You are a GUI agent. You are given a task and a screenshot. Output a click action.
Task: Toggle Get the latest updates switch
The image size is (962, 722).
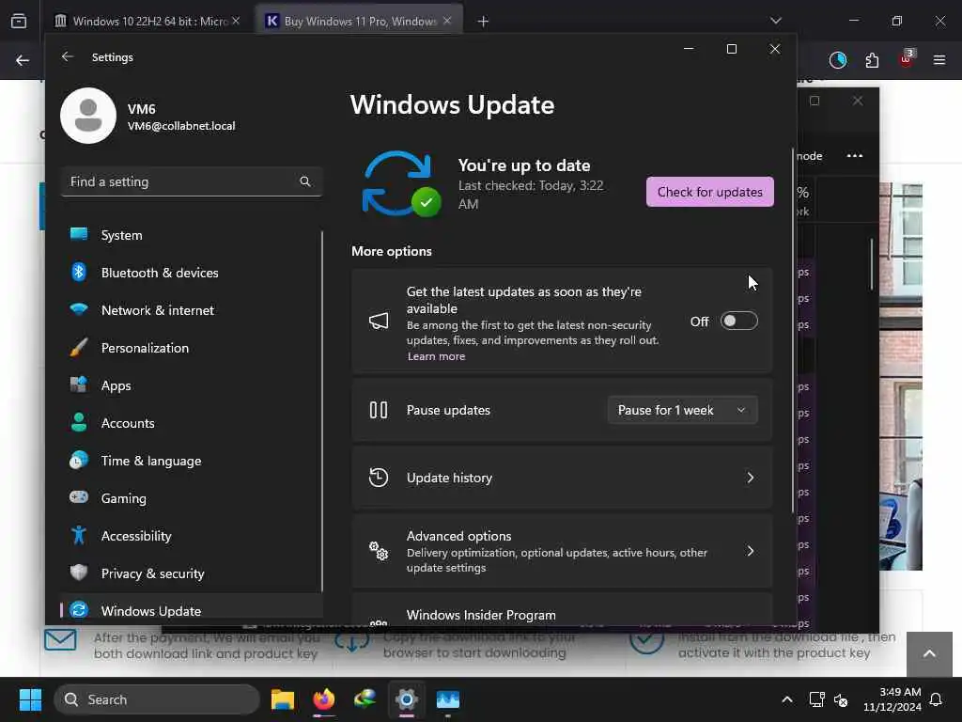[739, 322]
